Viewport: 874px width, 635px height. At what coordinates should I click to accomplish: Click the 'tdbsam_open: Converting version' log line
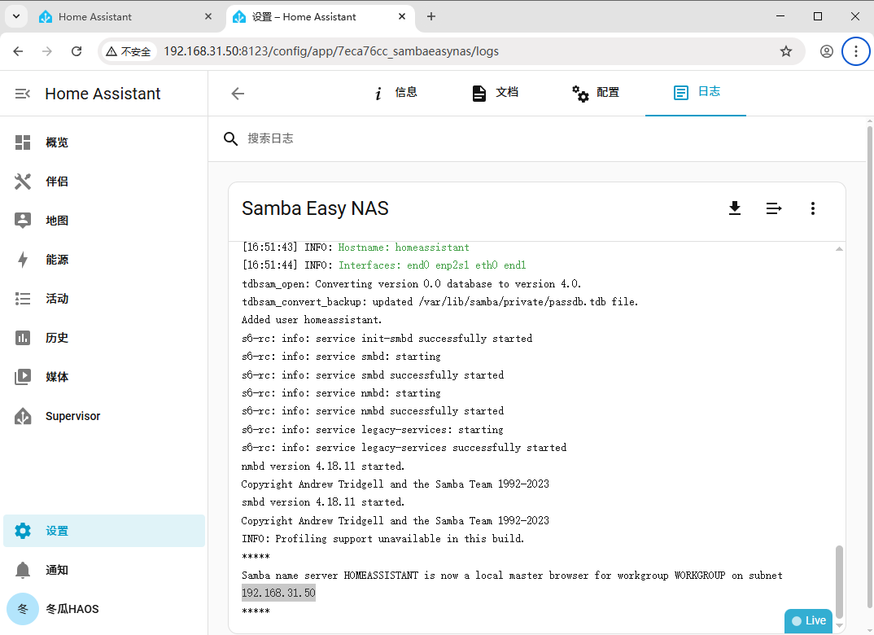coord(411,284)
